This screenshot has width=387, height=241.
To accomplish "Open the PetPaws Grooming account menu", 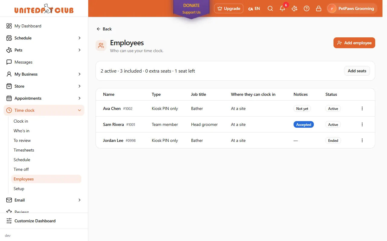I will [352, 8].
